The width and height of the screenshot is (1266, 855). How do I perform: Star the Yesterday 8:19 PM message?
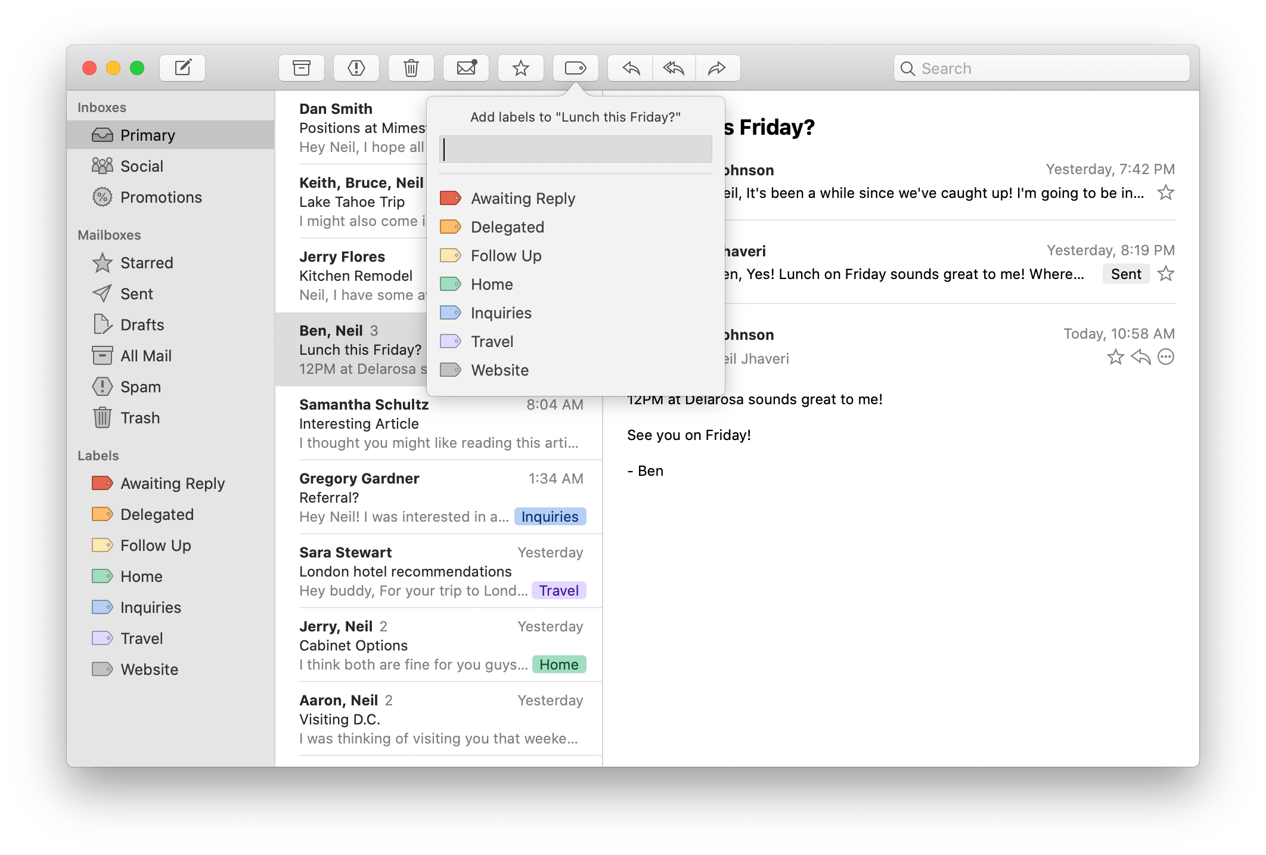(x=1165, y=274)
